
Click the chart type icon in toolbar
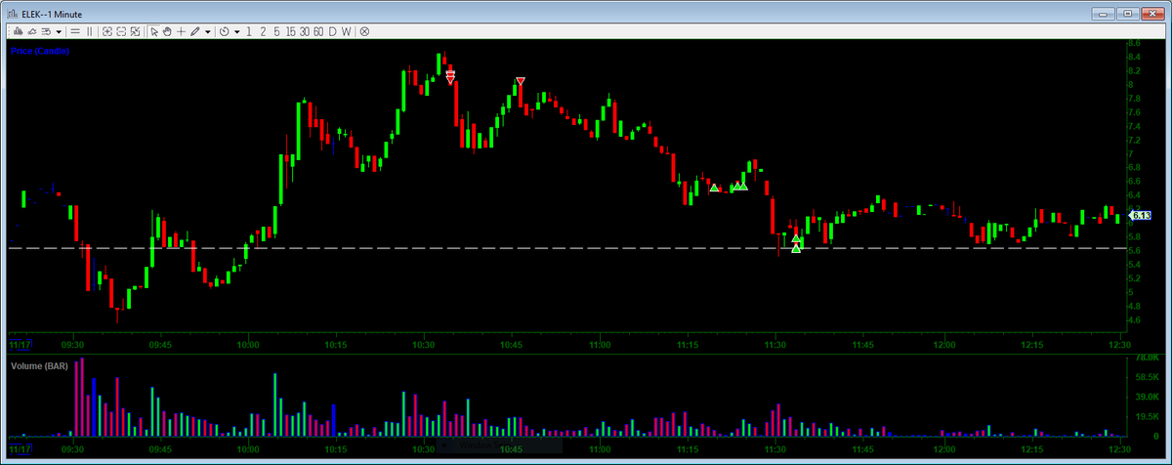(19, 31)
